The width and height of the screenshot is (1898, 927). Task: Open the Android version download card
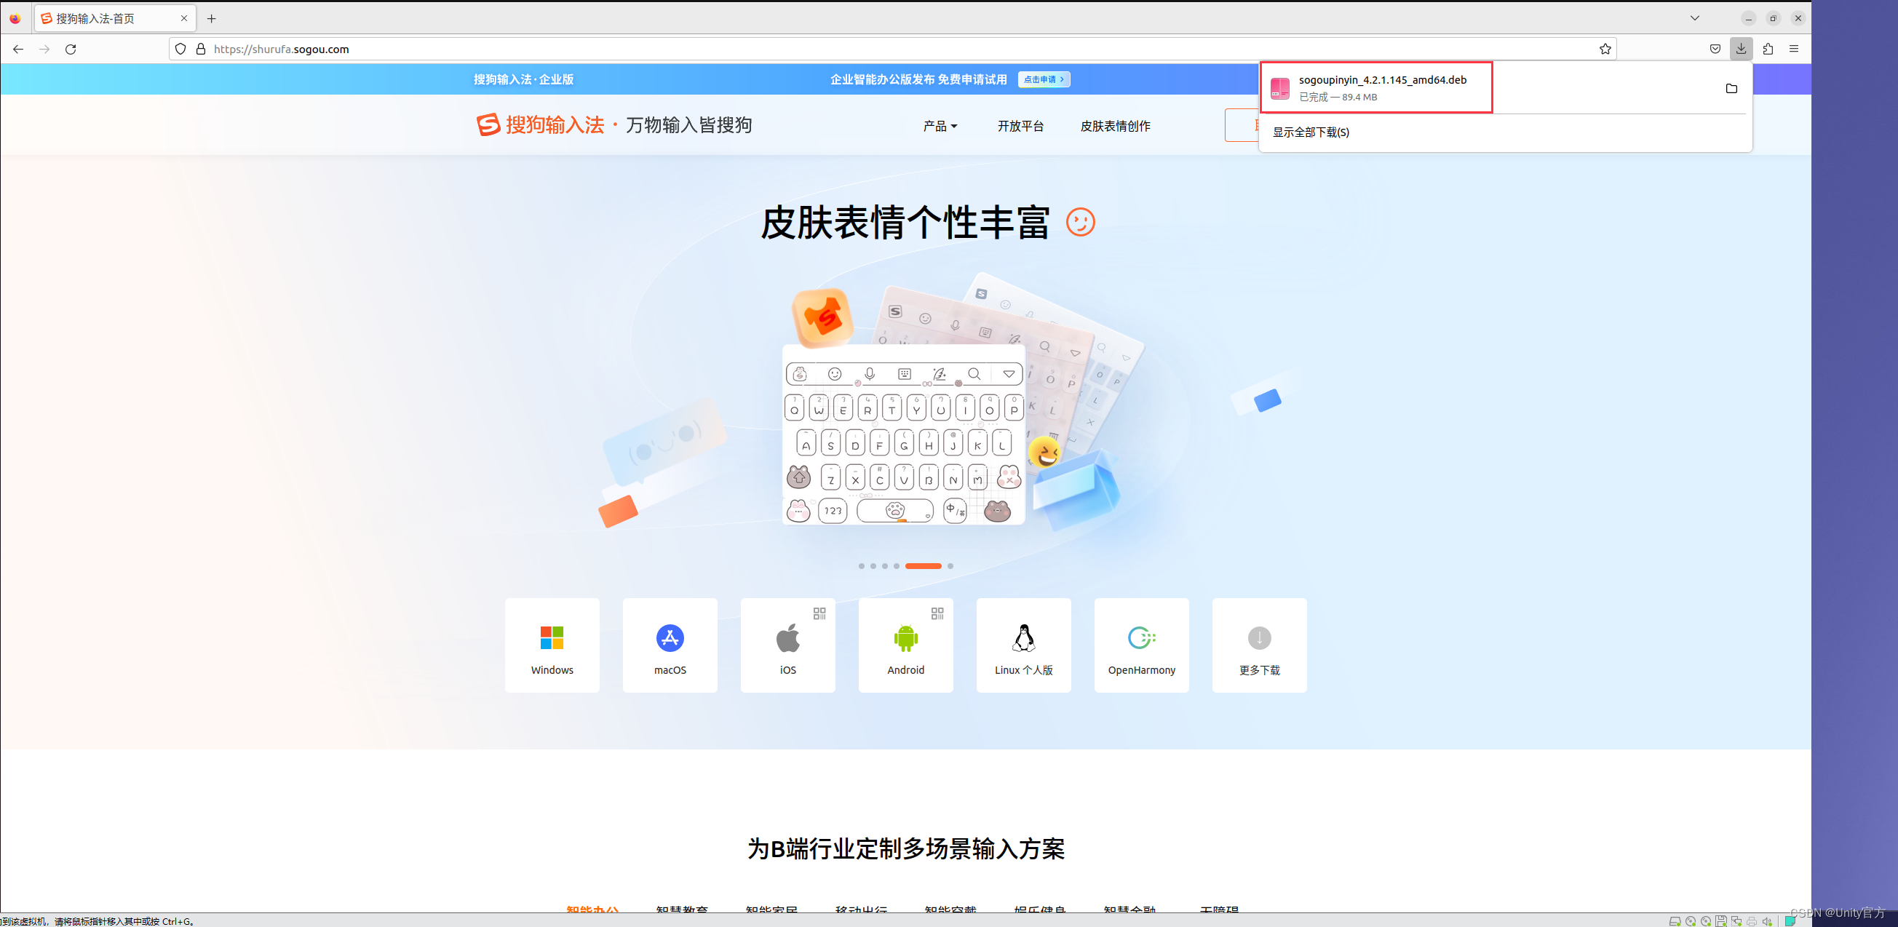click(x=905, y=644)
